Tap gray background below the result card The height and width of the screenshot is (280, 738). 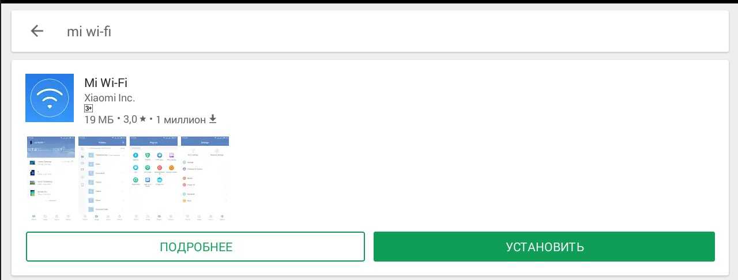coord(369,278)
